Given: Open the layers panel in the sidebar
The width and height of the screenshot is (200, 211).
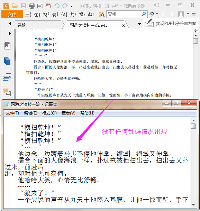Looking at the screenshot, I should 7,77.
